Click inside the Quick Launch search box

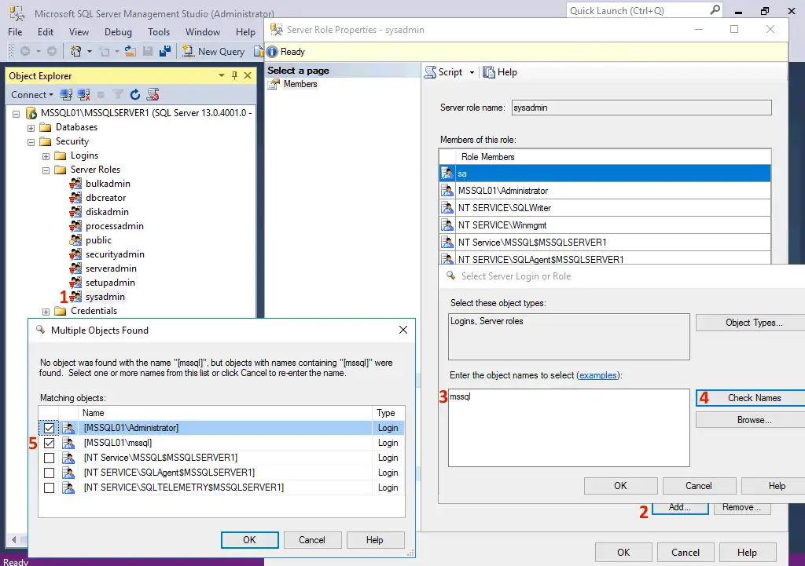coord(637,9)
